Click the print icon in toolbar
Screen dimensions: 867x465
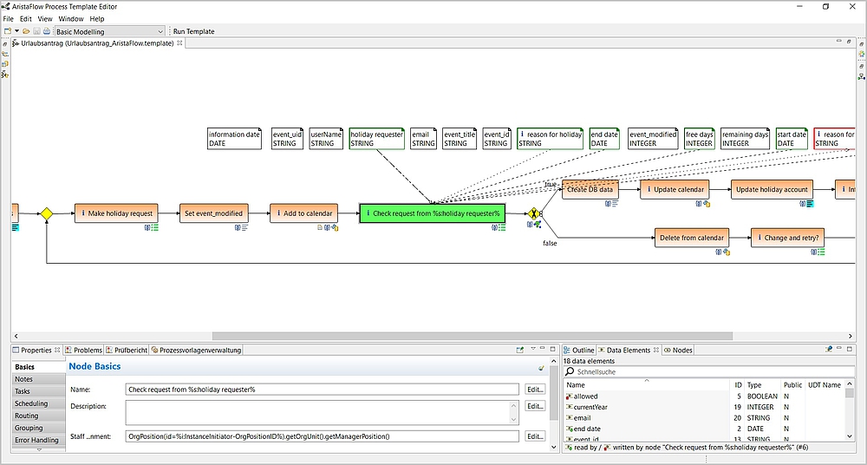(47, 31)
